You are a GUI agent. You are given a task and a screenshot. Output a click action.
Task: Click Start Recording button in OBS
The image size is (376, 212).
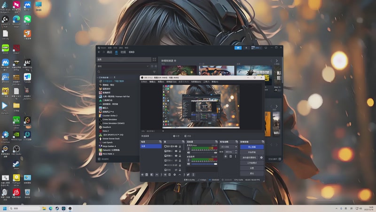click(252, 152)
